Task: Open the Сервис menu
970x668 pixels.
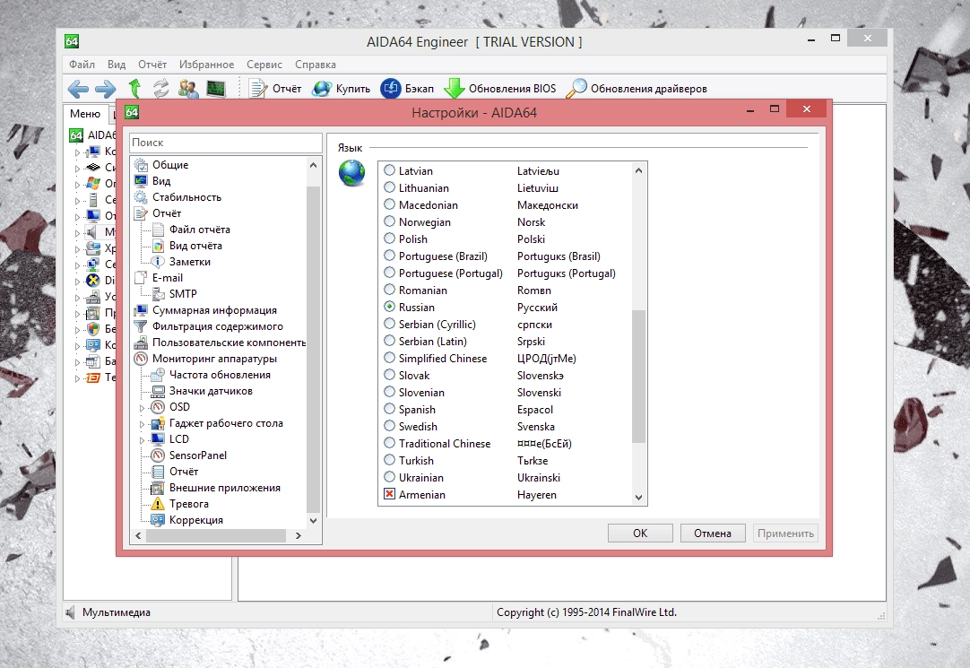Action: pyautogui.click(x=264, y=65)
